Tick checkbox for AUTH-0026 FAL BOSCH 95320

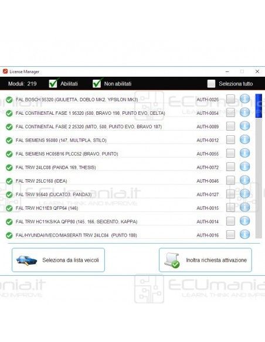[x=230, y=99]
